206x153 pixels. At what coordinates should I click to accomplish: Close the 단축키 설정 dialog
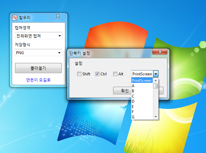click(x=160, y=52)
